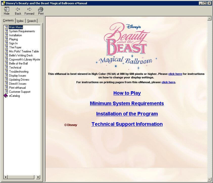The width and height of the screenshot is (213, 183).
Task: Select the Display Issues topic
Action: coord(17,76)
